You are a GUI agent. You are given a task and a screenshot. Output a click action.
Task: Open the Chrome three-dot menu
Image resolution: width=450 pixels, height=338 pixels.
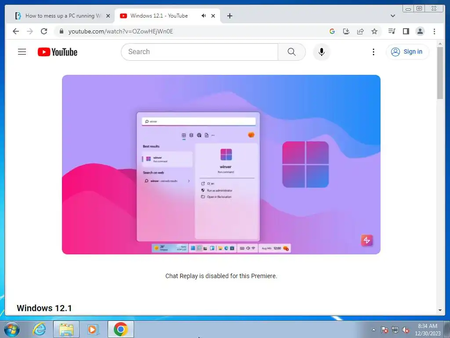[434, 31]
